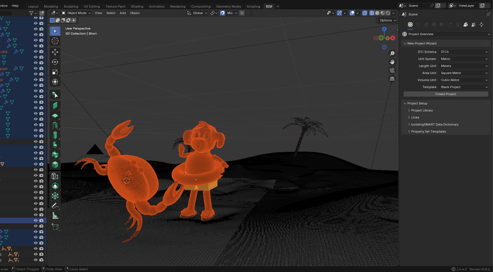Toggle proportional editing
This screenshot has height=272, width=493.
pos(242,13)
